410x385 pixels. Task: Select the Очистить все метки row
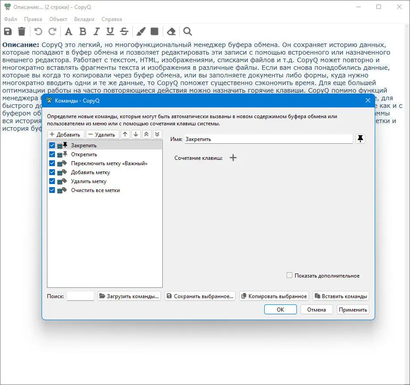pyautogui.click(x=105, y=190)
